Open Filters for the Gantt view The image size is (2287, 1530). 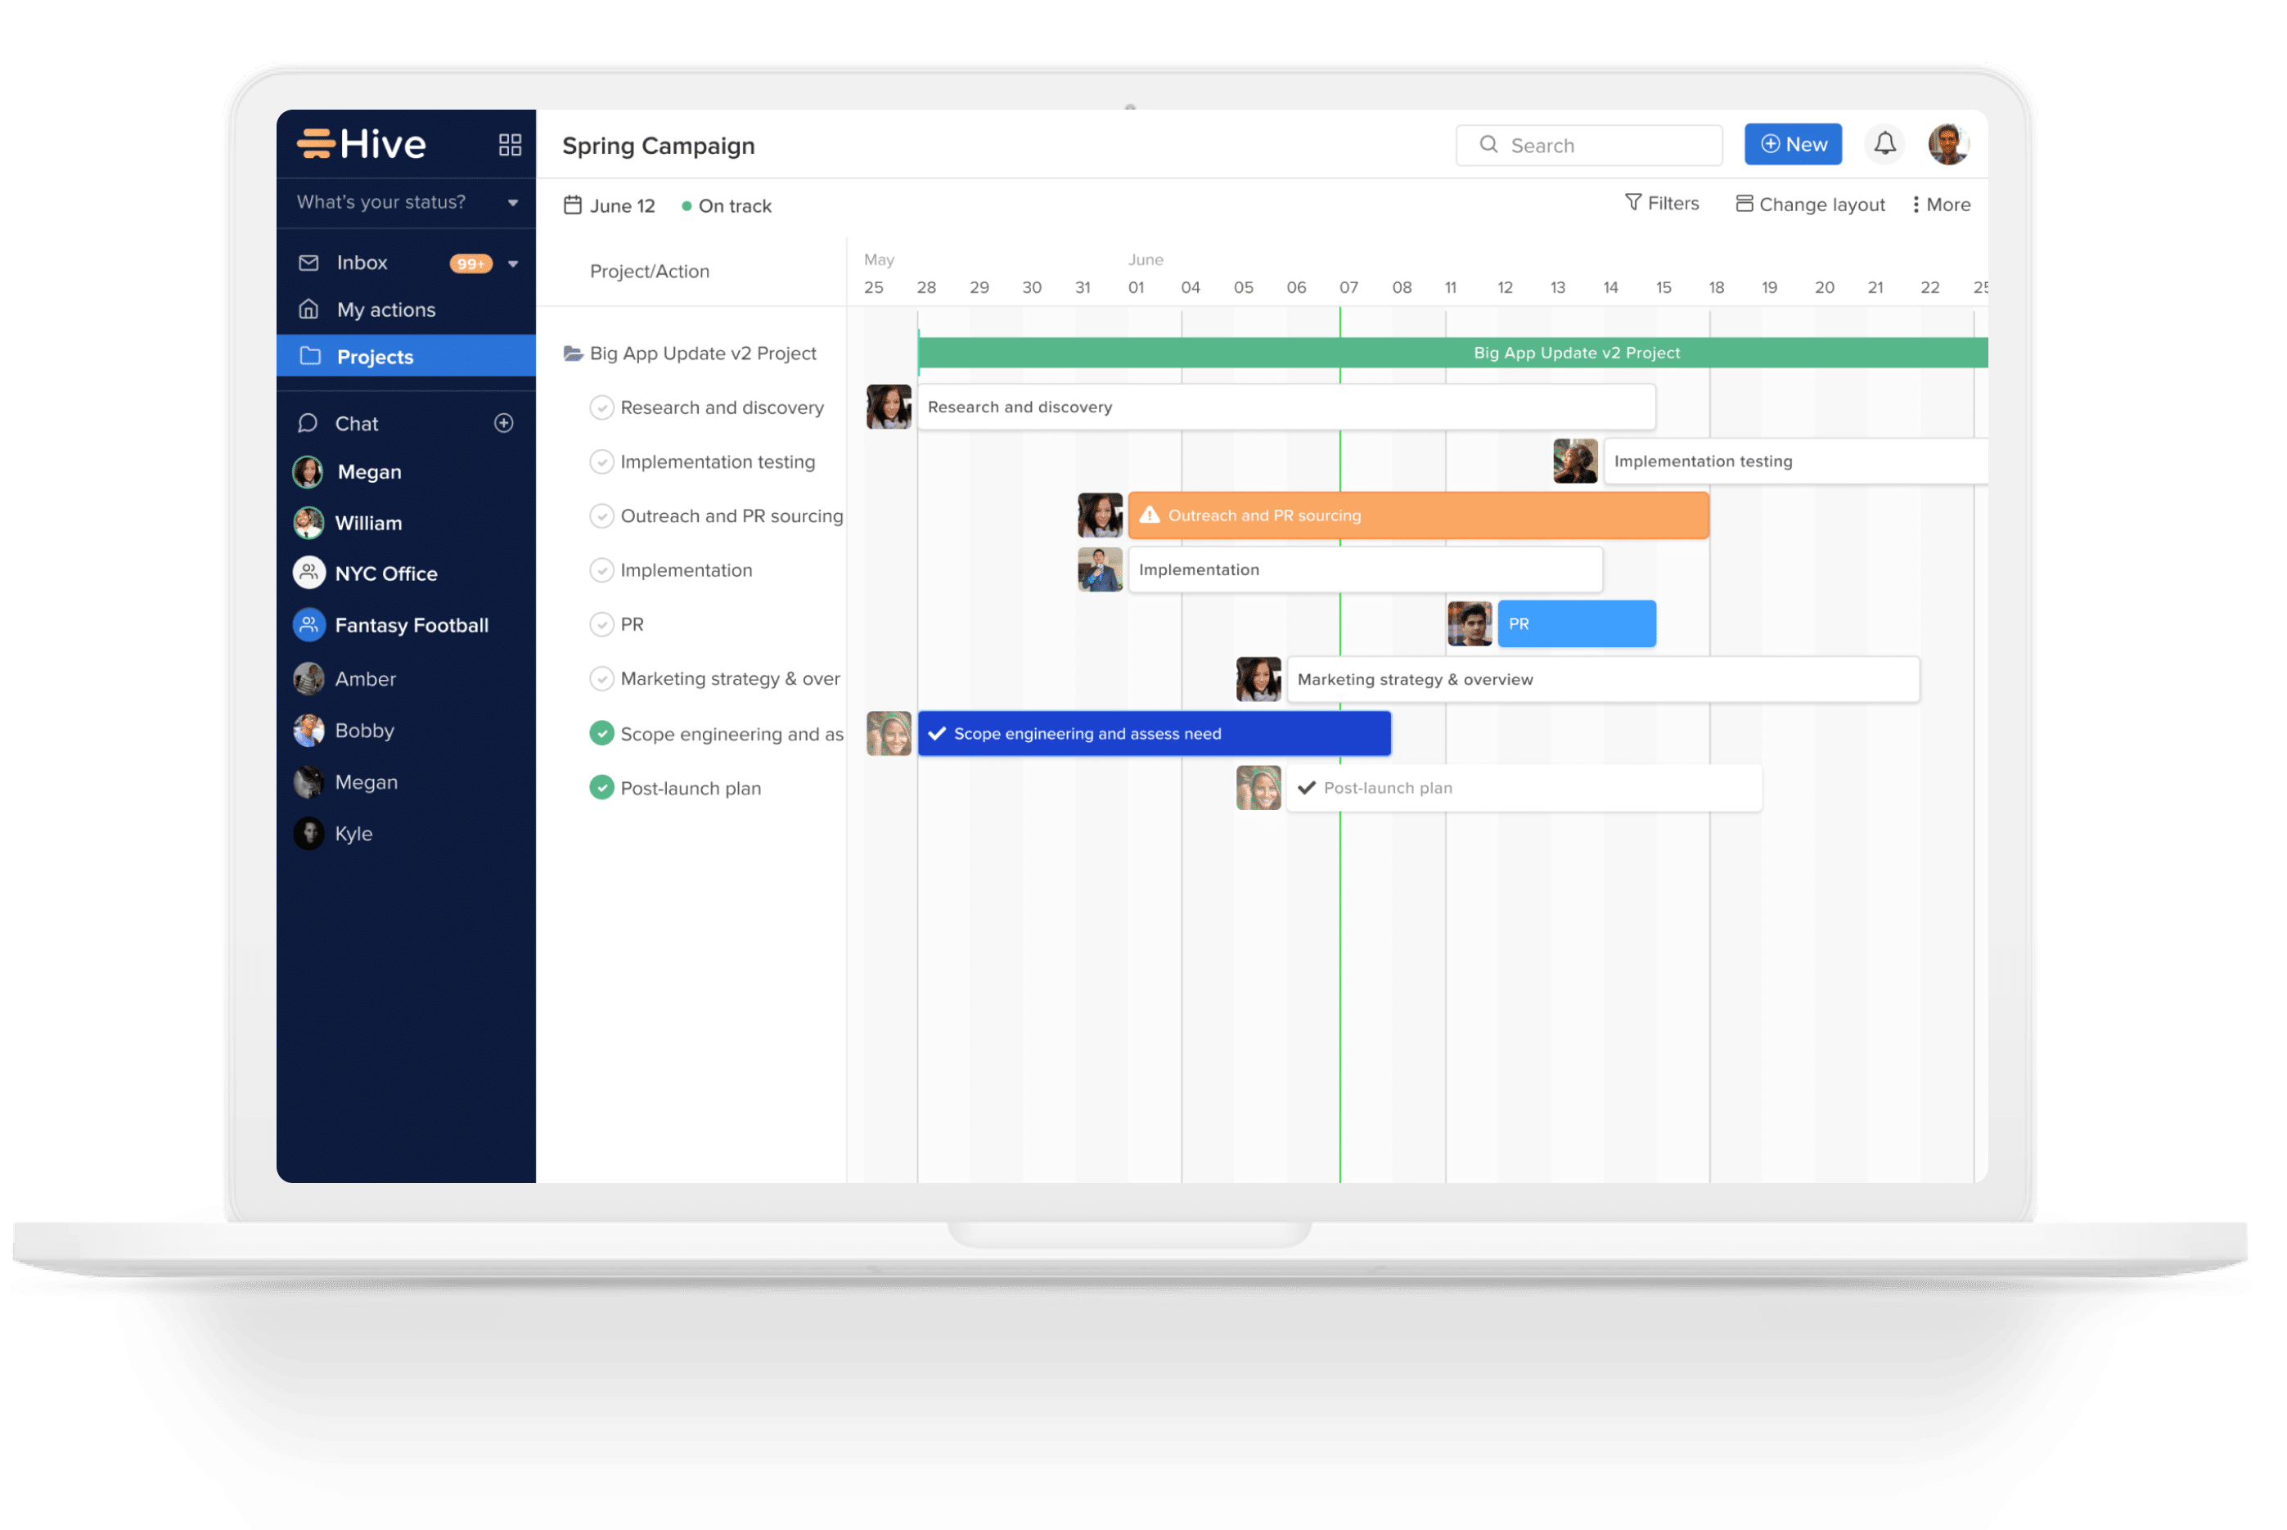click(1663, 203)
